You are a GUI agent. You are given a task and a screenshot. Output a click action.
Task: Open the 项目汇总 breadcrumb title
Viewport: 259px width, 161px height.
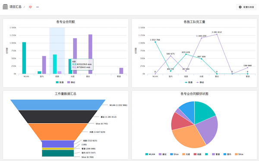pyautogui.click(x=16, y=7)
